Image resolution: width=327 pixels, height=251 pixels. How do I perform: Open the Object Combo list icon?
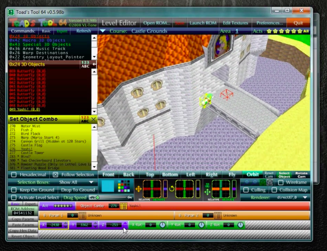[124, 206]
